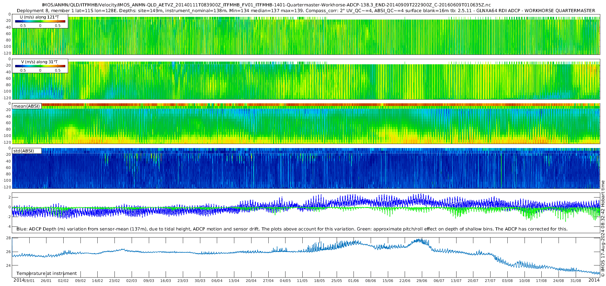The width and height of the screenshot is (606, 286).
Task: Click the 13/04 date tick label
Action: [234, 281]
